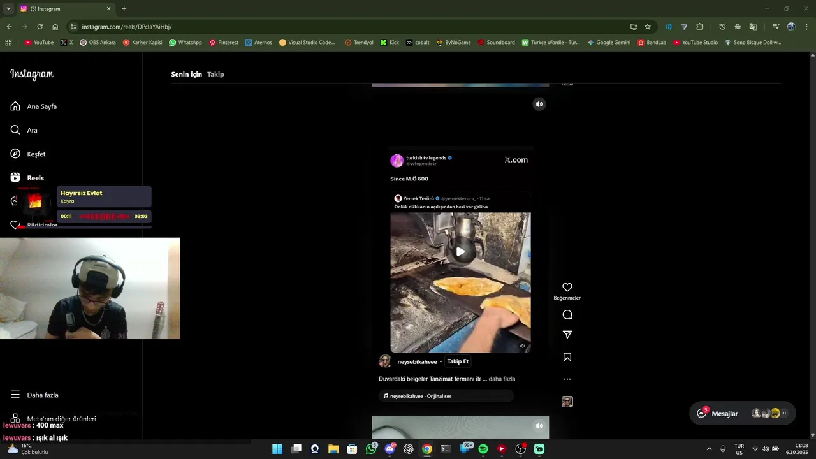
Task: Open Meta'nın diğer ürünleri
Action: pos(54,419)
